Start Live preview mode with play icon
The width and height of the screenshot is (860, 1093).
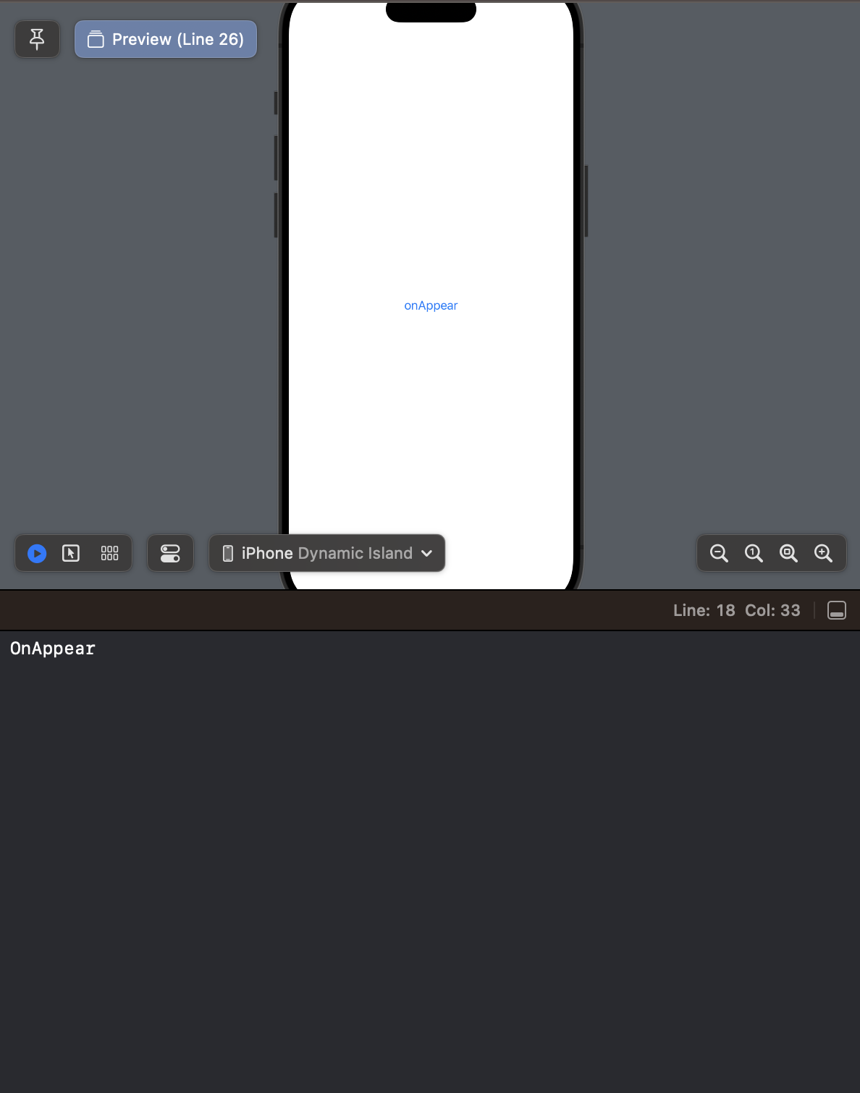click(x=37, y=554)
